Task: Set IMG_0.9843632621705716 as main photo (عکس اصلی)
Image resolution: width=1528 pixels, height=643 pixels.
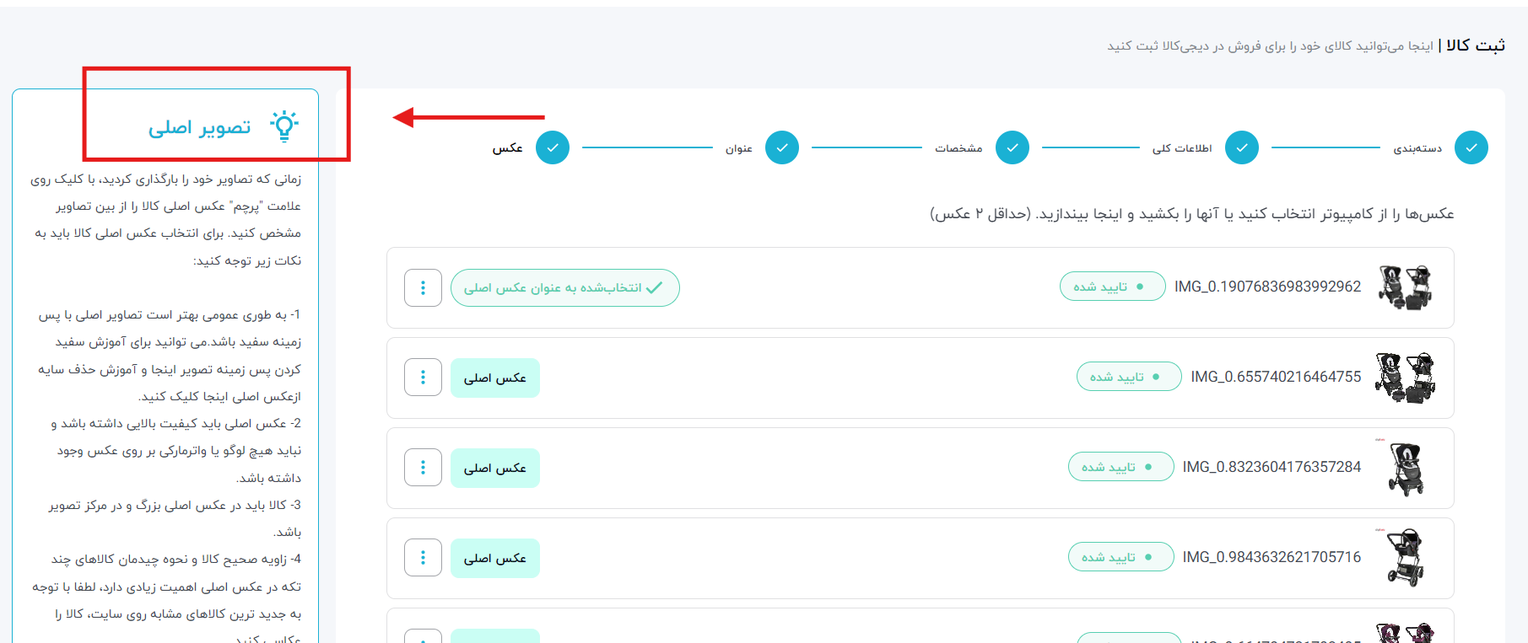Action: click(494, 558)
